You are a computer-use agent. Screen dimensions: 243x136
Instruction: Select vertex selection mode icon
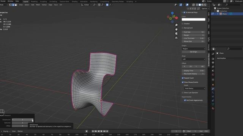tap(10, 5)
